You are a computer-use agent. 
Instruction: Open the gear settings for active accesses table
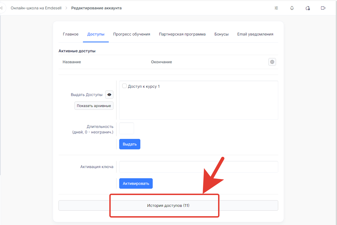[272, 62]
